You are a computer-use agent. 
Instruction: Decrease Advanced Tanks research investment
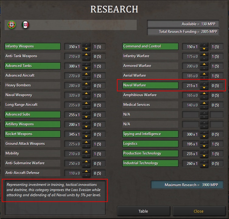[x=86, y=68]
